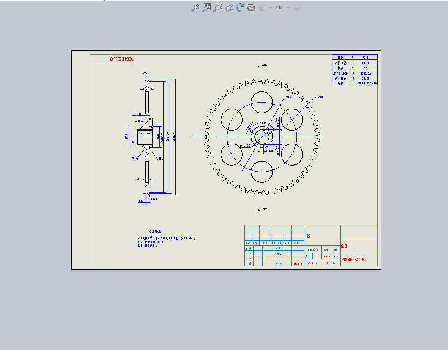The image size is (448, 350).
Task: Expand the Hide/Show Items dropdown arrow
Action: (x=288, y=8)
